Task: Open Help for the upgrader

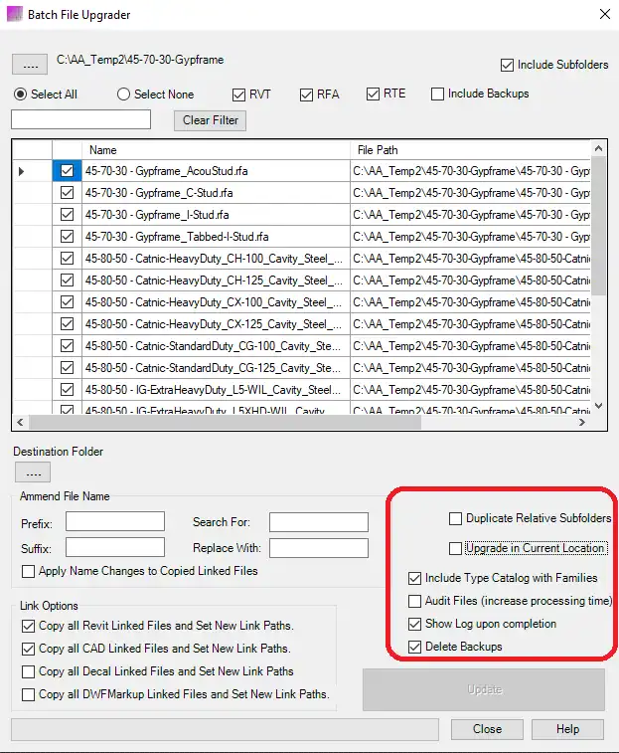Action: point(567,729)
